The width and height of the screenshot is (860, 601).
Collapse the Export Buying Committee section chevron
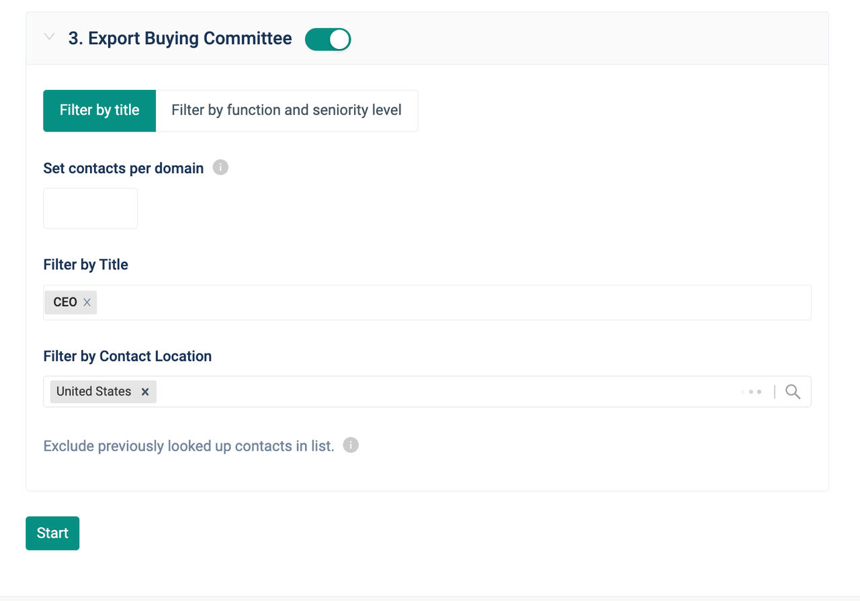49,38
